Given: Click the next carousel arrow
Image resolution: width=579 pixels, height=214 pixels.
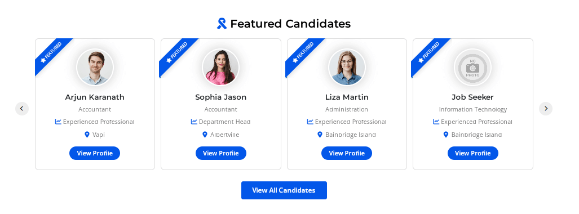Looking at the screenshot, I should pos(546,109).
